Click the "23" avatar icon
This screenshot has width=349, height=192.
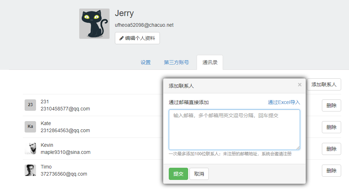tap(30, 105)
